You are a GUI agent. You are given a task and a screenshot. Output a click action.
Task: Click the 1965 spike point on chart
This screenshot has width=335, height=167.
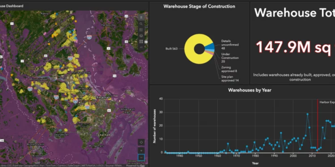click(x=228, y=143)
